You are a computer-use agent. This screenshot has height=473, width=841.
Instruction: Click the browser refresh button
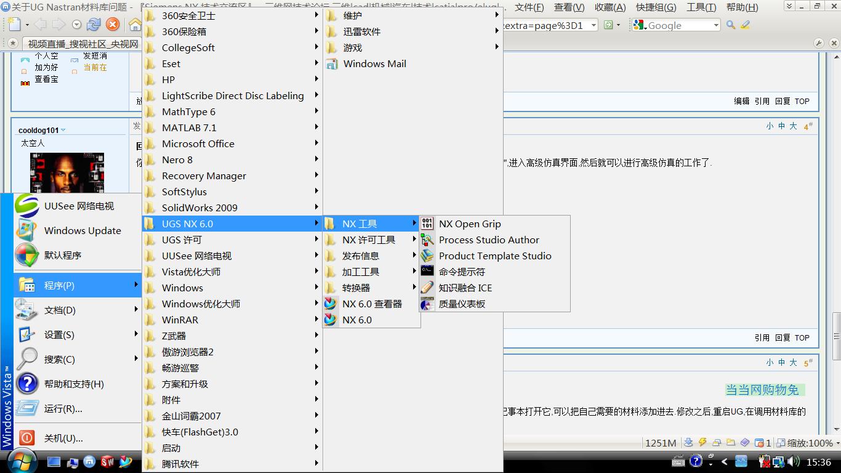pyautogui.click(x=94, y=25)
